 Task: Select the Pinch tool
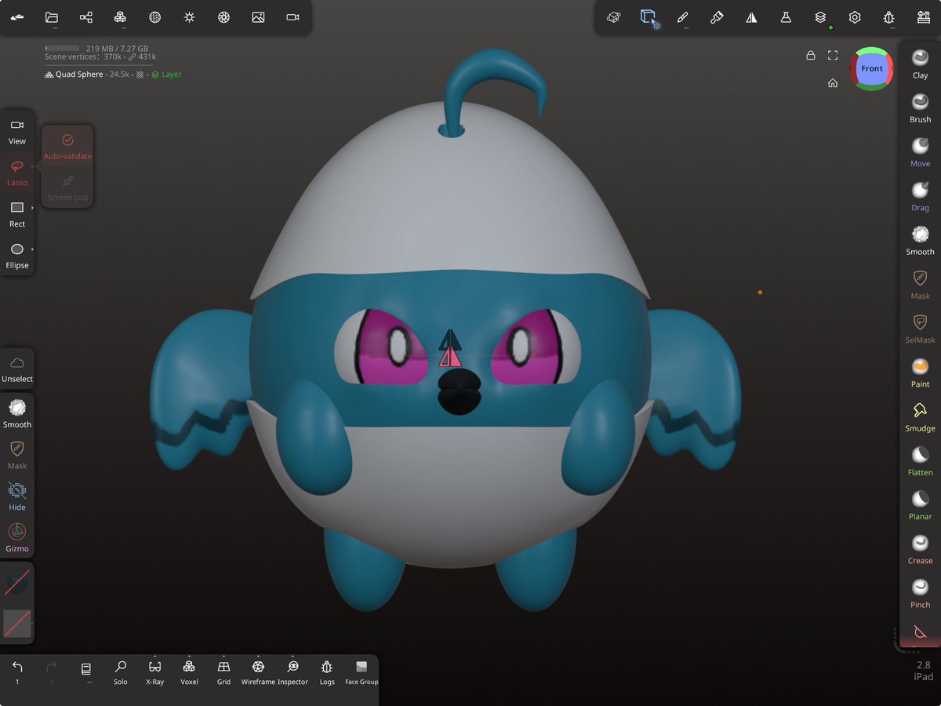(x=920, y=593)
